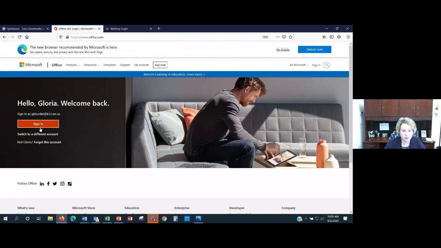441x248 pixels.
Task: Open the Firefox home page icon
Action: tap(27, 37)
